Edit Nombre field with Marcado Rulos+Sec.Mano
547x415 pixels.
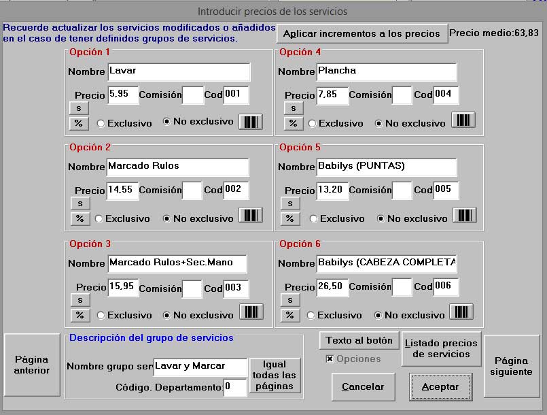(x=177, y=264)
